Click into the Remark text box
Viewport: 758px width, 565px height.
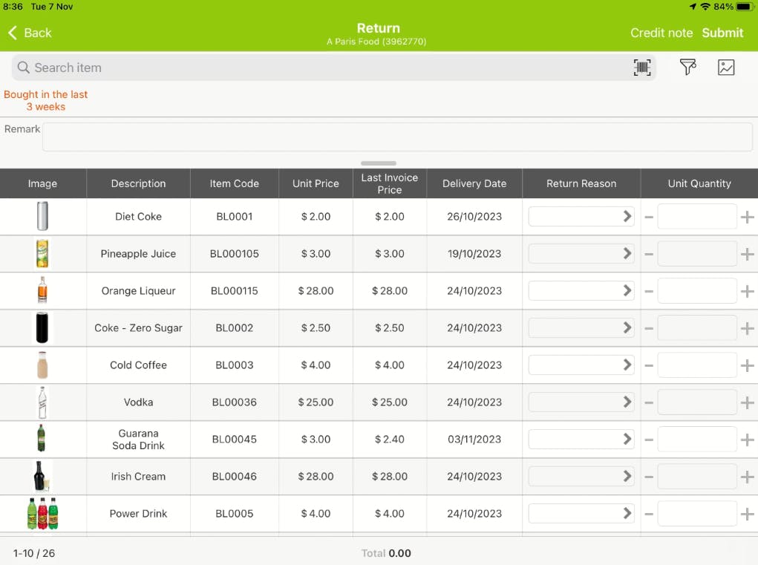(397, 137)
